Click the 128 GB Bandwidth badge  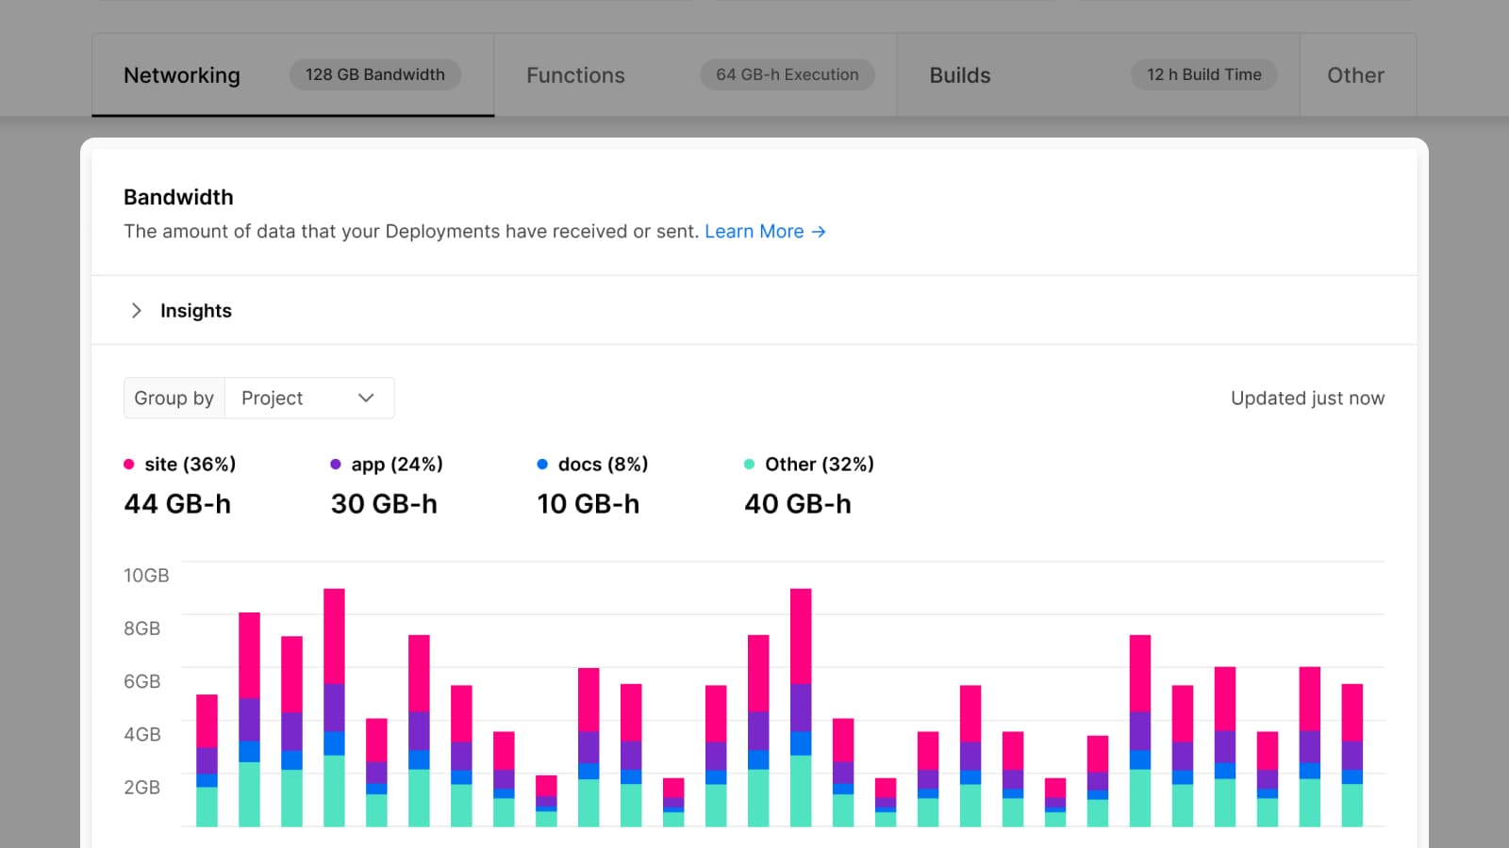374,75
